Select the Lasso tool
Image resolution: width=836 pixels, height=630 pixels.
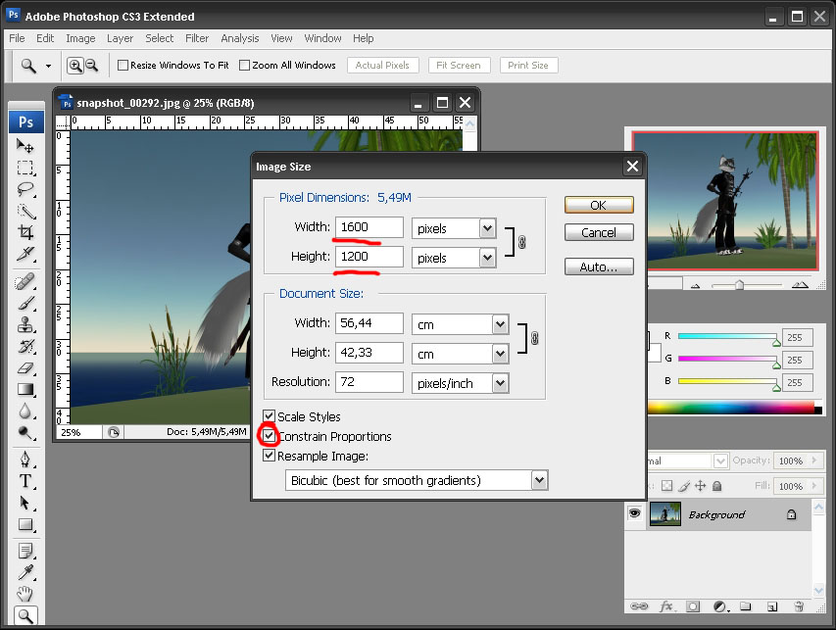point(25,189)
